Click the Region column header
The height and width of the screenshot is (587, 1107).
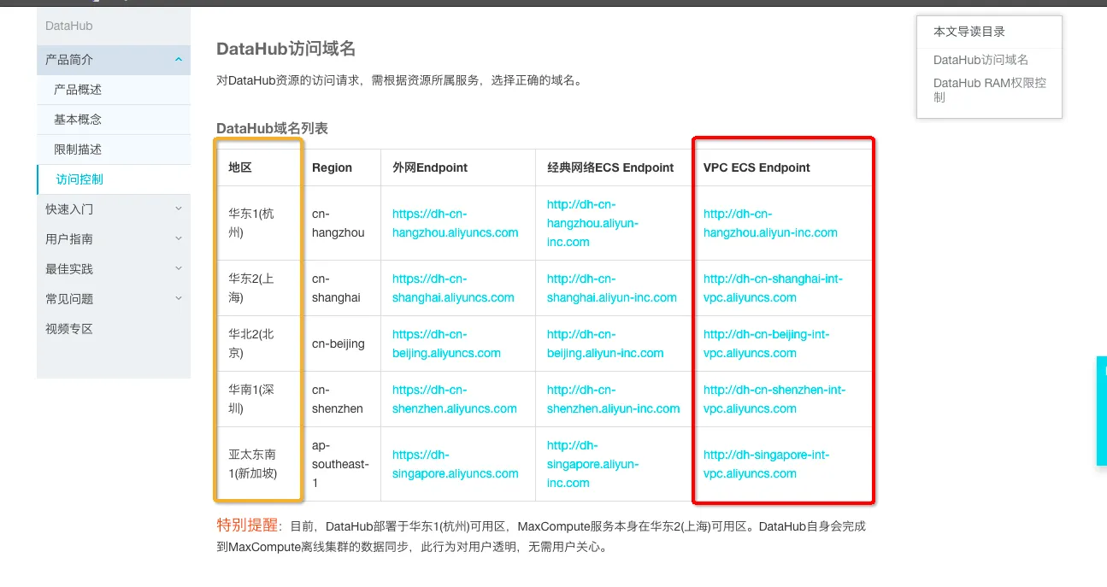(332, 167)
